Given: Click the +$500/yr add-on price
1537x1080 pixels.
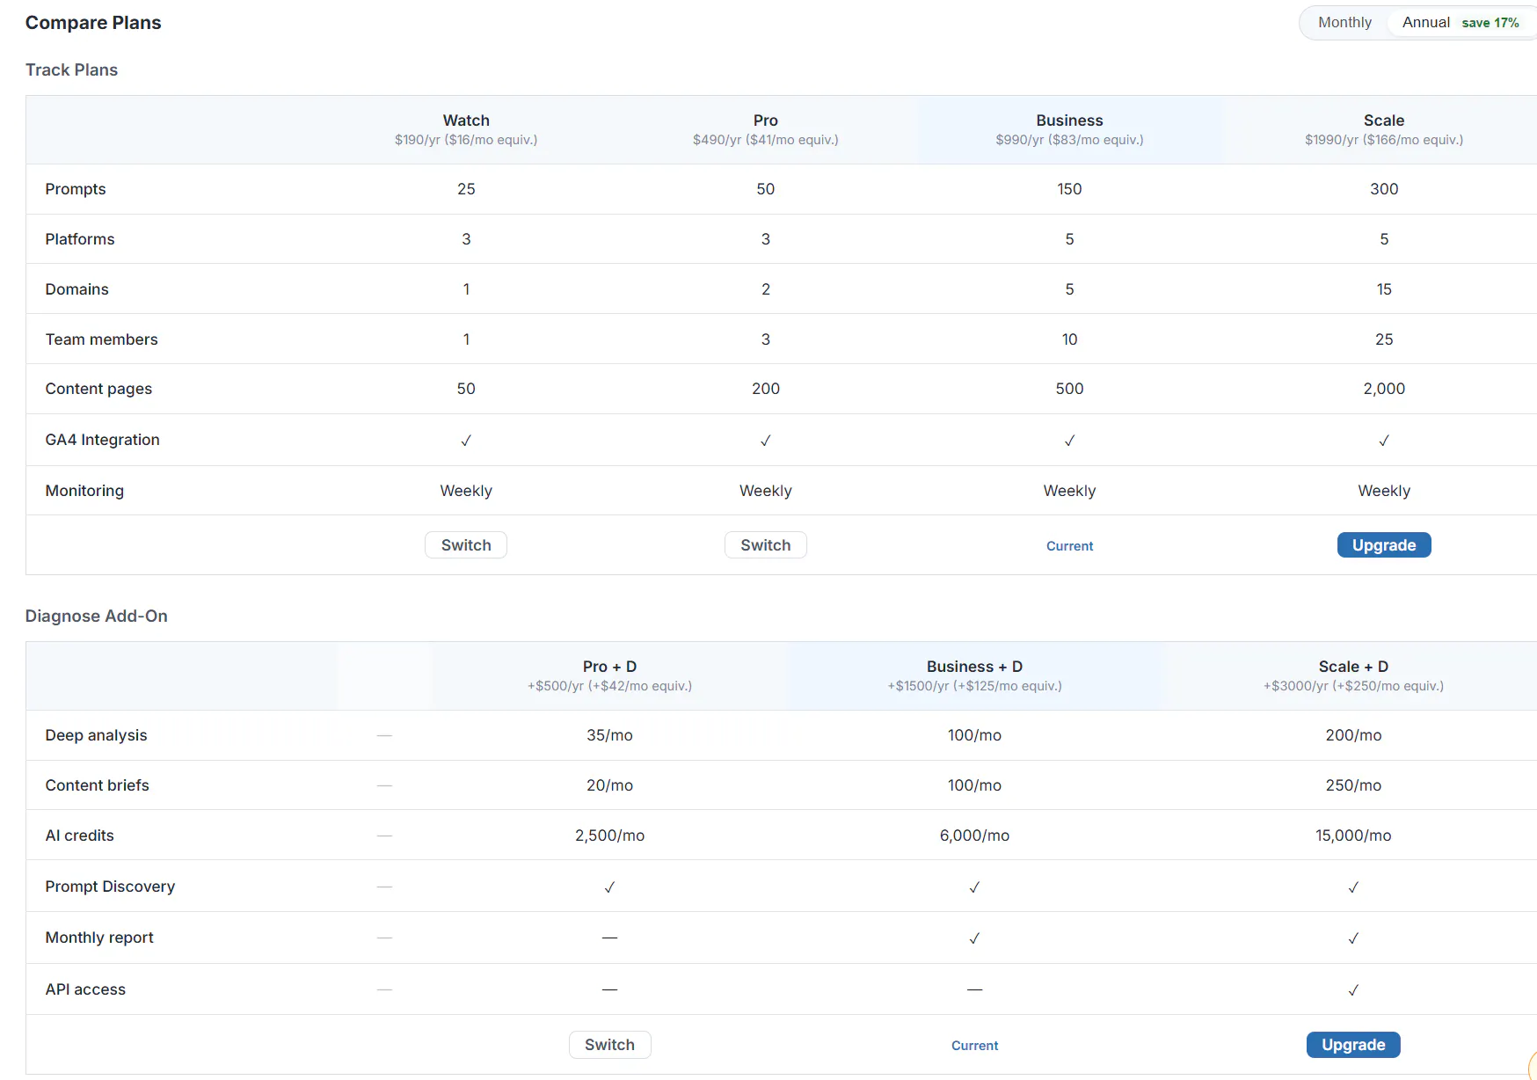Looking at the screenshot, I should click(609, 686).
